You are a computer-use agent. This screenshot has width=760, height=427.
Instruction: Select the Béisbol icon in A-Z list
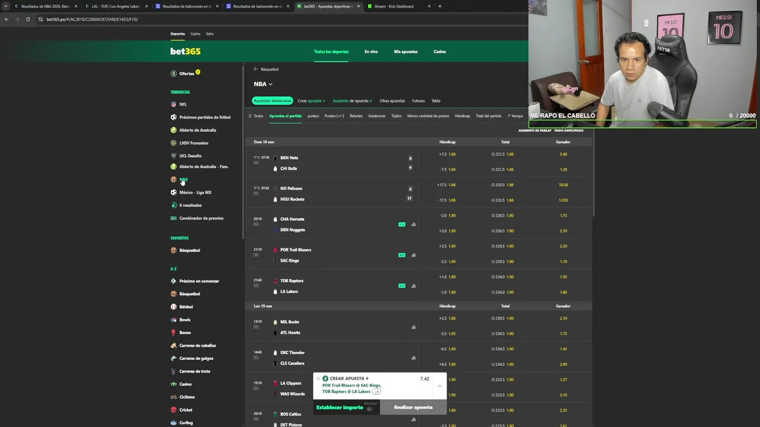173,307
